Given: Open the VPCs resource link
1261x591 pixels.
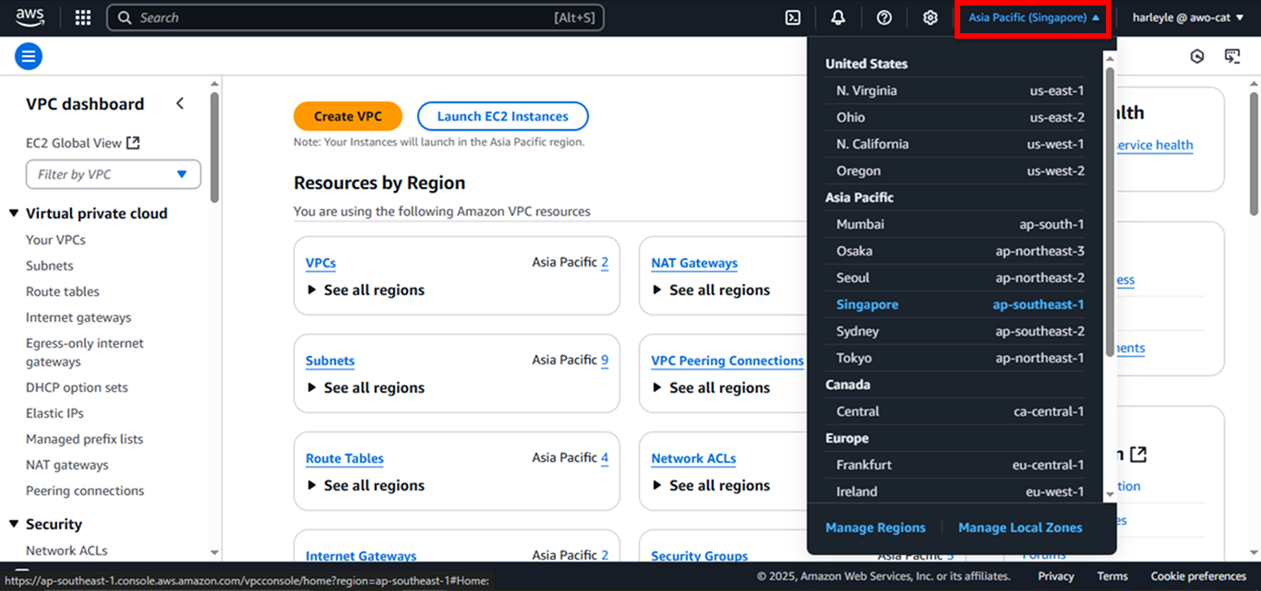Looking at the screenshot, I should click(x=320, y=263).
